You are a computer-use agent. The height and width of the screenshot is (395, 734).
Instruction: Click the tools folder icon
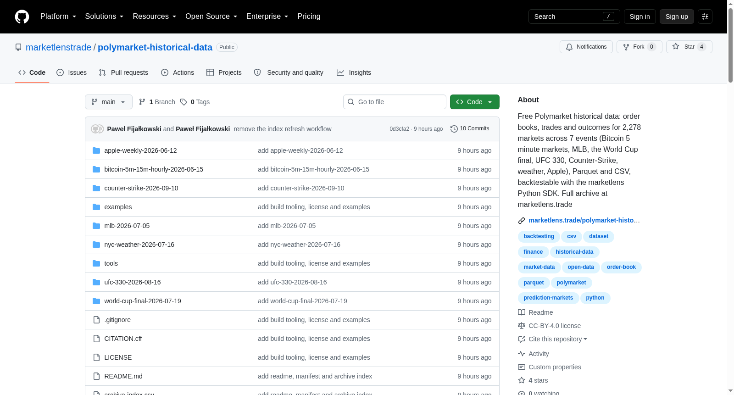(x=96, y=263)
